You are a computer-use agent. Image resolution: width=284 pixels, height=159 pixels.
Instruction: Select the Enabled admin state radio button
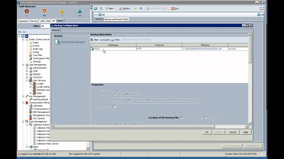click(x=115, y=94)
